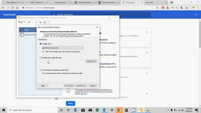The image size is (201, 113).
Task: Open Microsoft Word from the taskbar
Action: coord(76,110)
